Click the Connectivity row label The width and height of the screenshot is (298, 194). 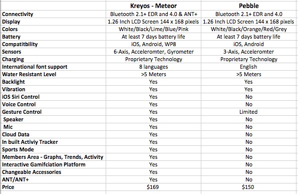tap(54, 14)
